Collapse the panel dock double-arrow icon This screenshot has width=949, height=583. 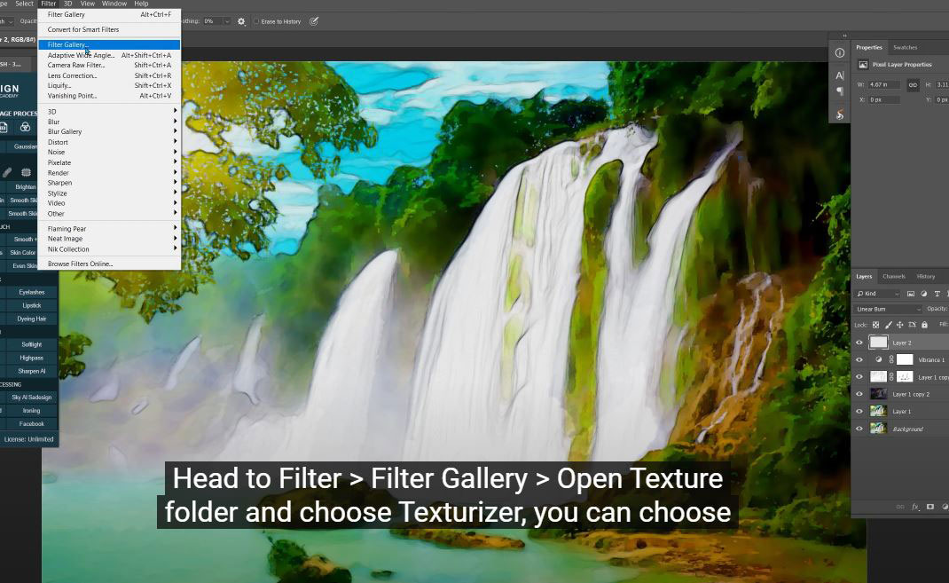pyautogui.click(x=845, y=35)
